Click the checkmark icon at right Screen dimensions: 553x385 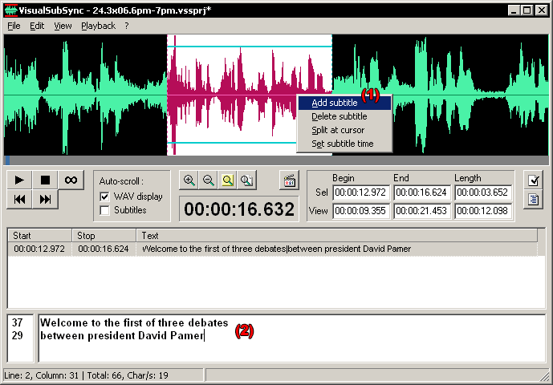tap(532, 180)
